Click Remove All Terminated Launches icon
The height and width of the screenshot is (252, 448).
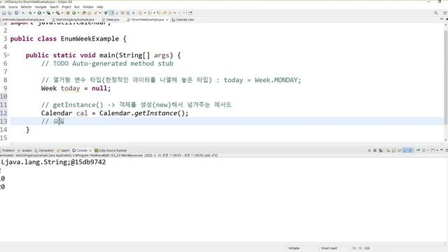381,150
